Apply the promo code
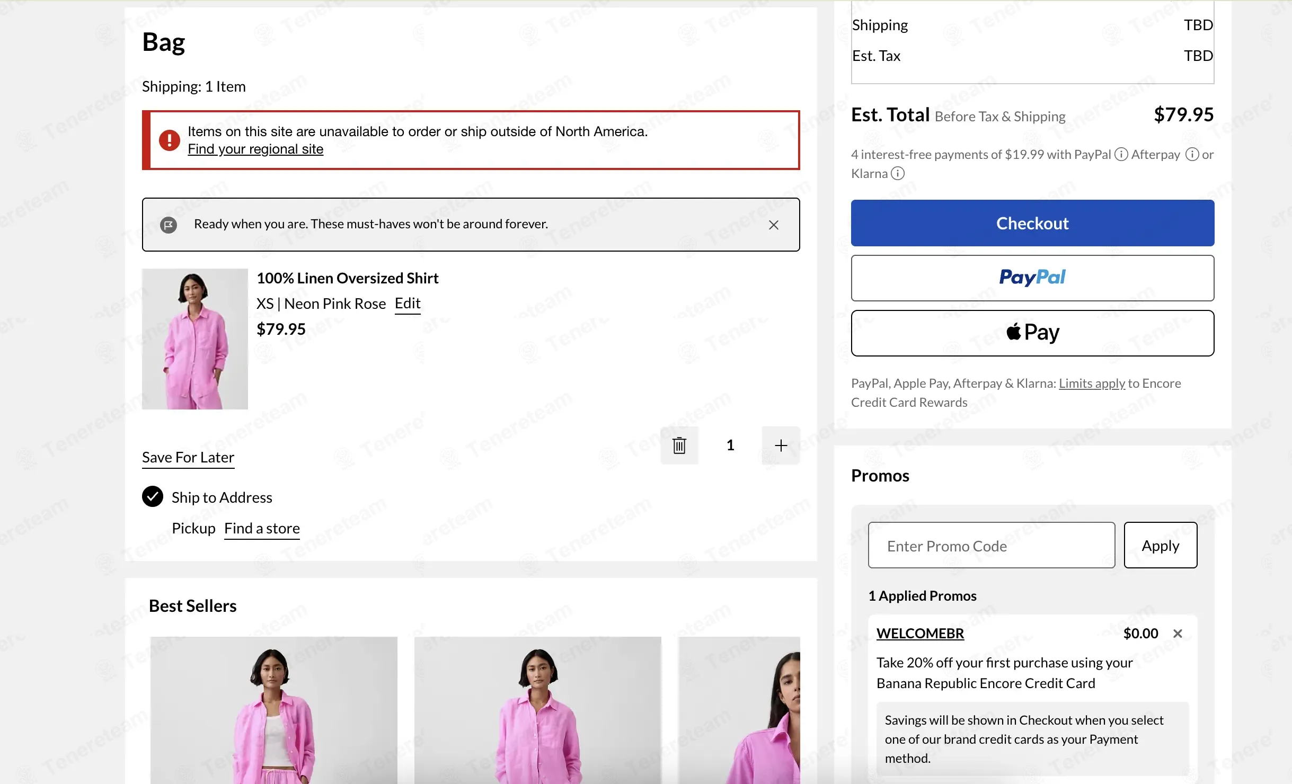Screen dimensions: 1292x784 pos(1160,545)
